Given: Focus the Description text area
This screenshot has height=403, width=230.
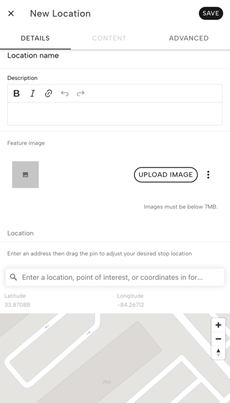Looking at the screenshot, I should [115, 114].
